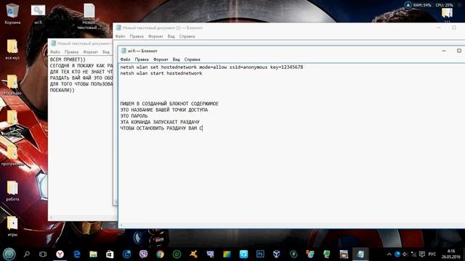
Task: Open Правка menu in leftmost Notepad window
Action: click(x=71, y=51)
